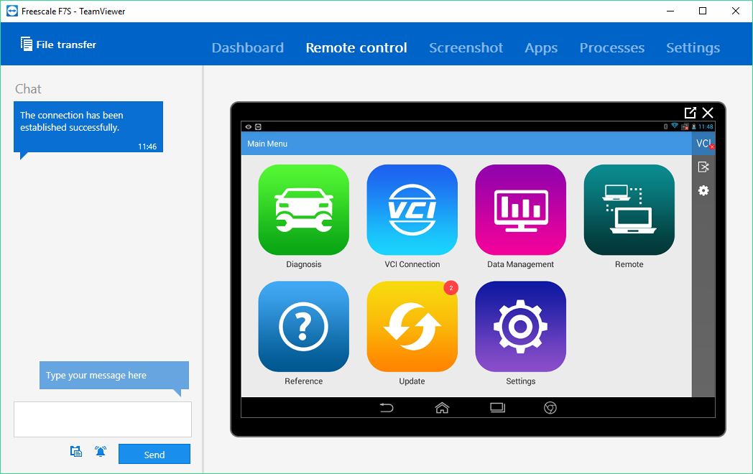The width and height of the screenshot is (753, 474).
Task: Click the 11:46 timestamp in chat bubble
Action: pyautogui.click(x=147, y=147)
